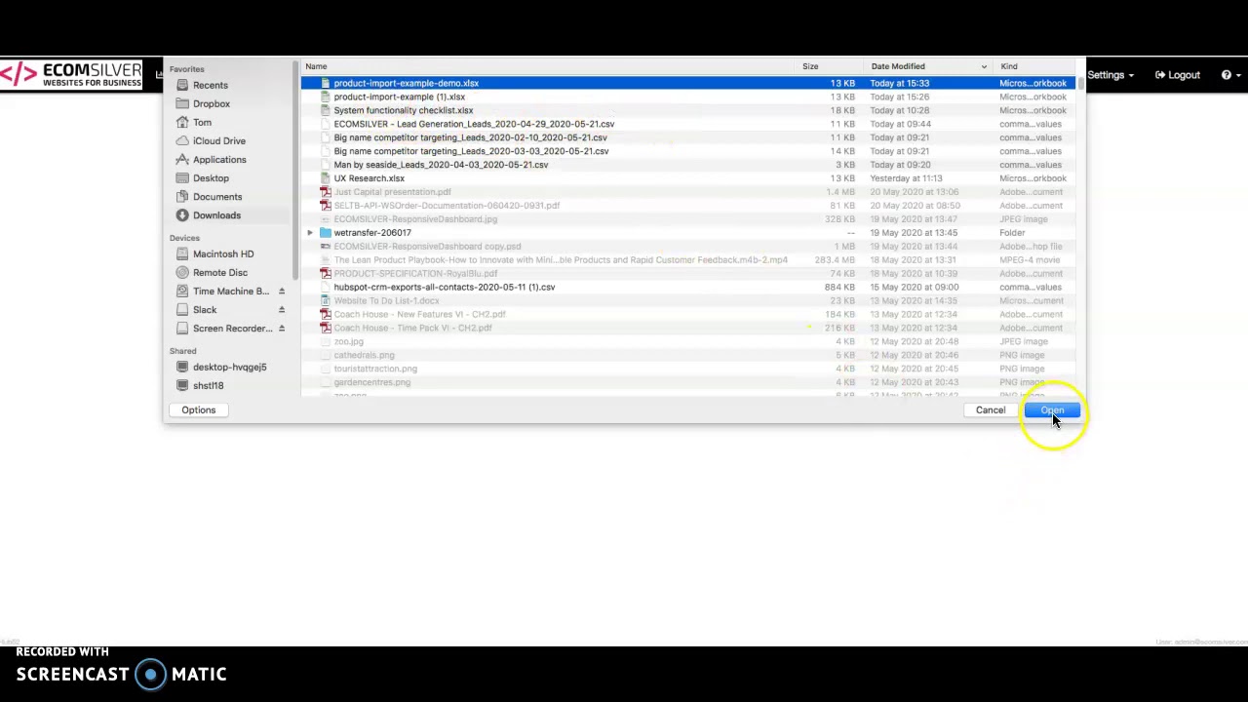Screen dimensions: 1248x702
Task: Eject the Screen Recorder volume
Action: 282,328
